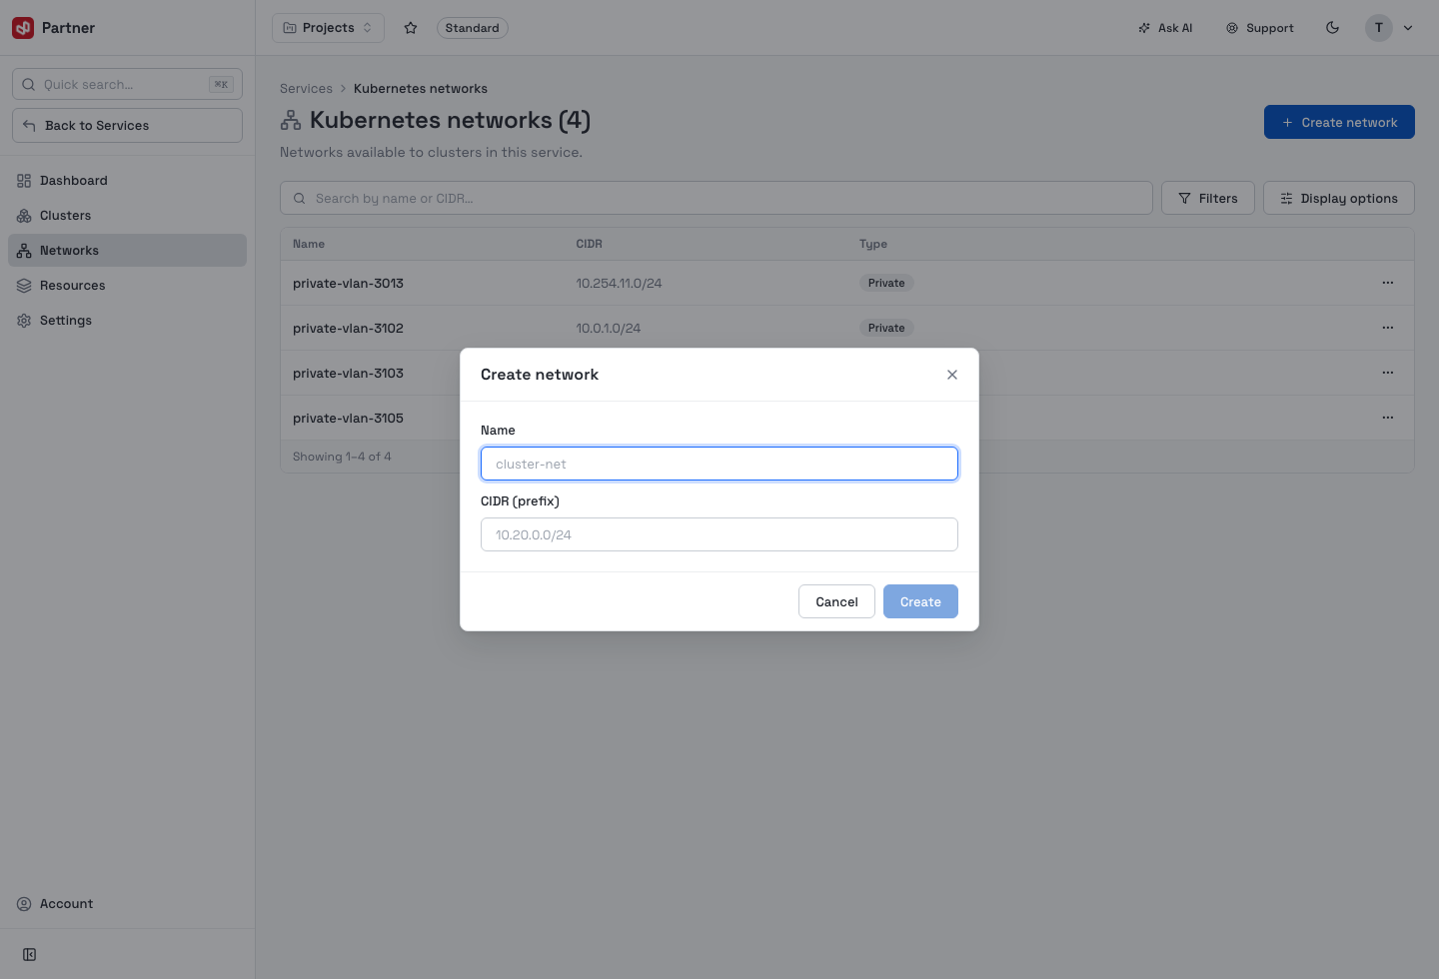Expand the account chevron beside the avatar
1439x979 pixels.
point(1408,28)
